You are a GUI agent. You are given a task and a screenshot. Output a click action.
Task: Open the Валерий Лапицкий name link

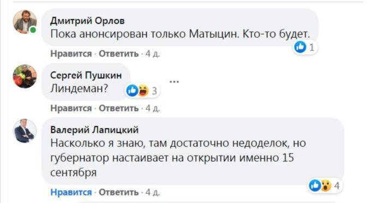point(94,130)
